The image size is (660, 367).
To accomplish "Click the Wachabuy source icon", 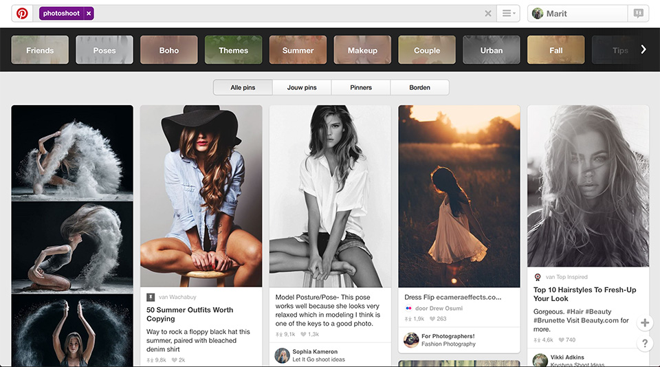I will pos(151,297).
